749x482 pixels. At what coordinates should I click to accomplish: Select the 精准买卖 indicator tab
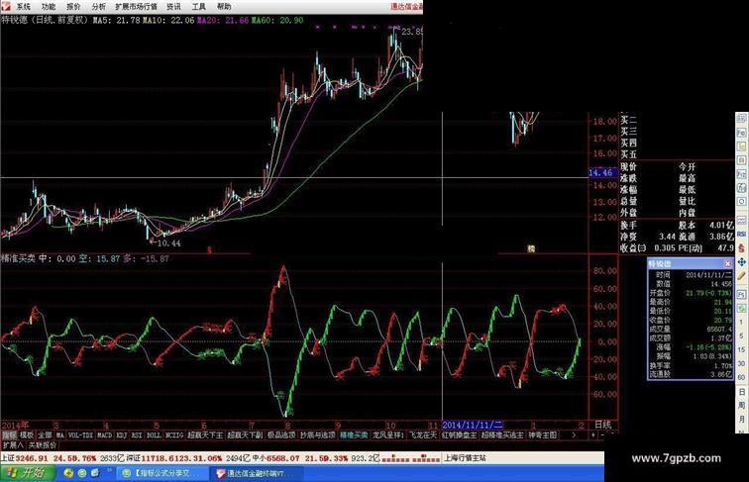tap(354, 435)
